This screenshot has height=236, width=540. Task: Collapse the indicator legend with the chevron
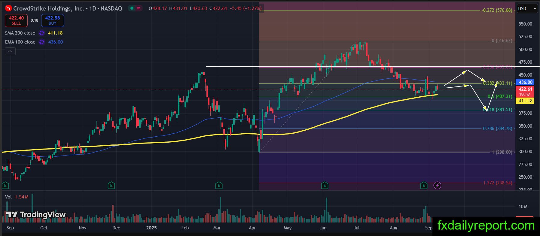coord(10,51)
